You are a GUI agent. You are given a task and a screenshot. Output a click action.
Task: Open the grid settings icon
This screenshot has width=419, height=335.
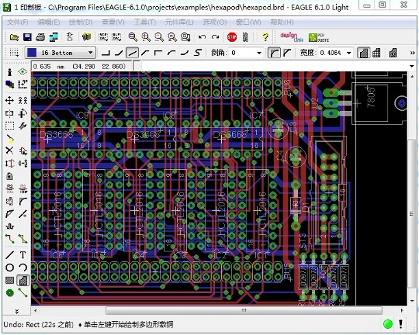click(14, 53)
